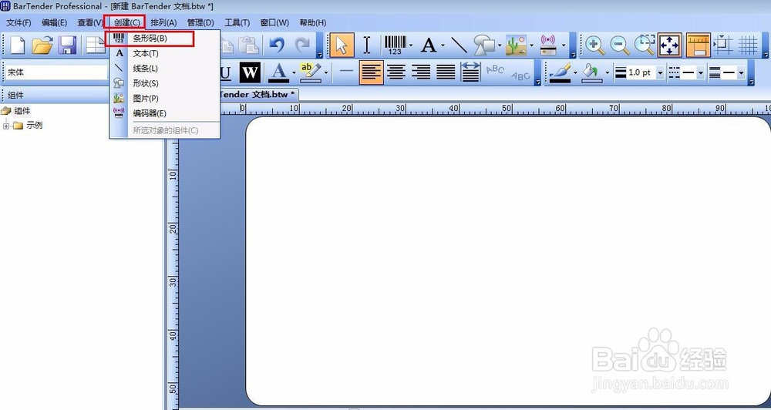Viewport: 771px width, 410px height.
Task: Select the text cursor tool
Action: (367, 45)
